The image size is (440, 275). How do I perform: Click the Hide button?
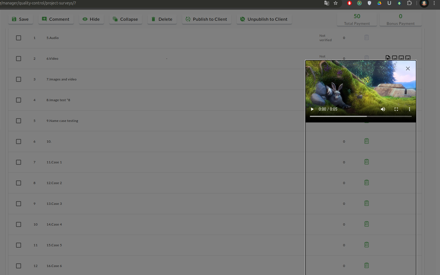pyautogui.click(x=91, y=19)
